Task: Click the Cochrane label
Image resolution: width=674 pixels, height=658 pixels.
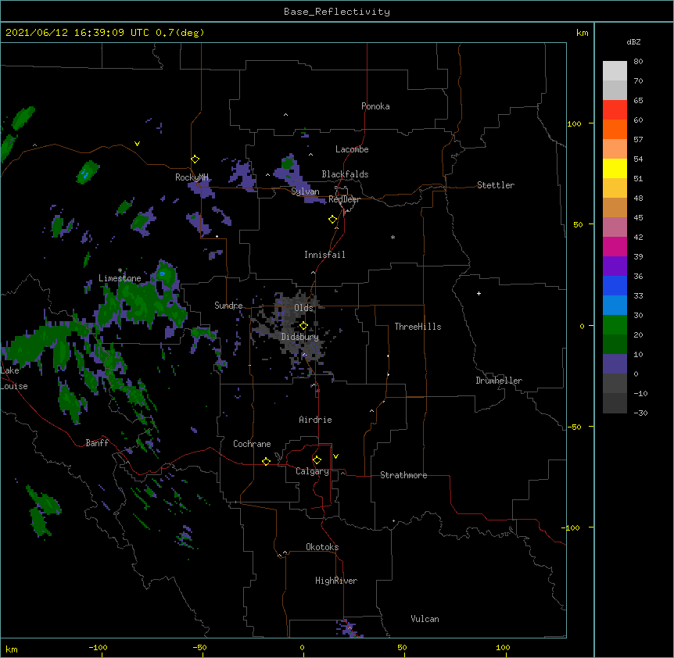Action: 252,444
